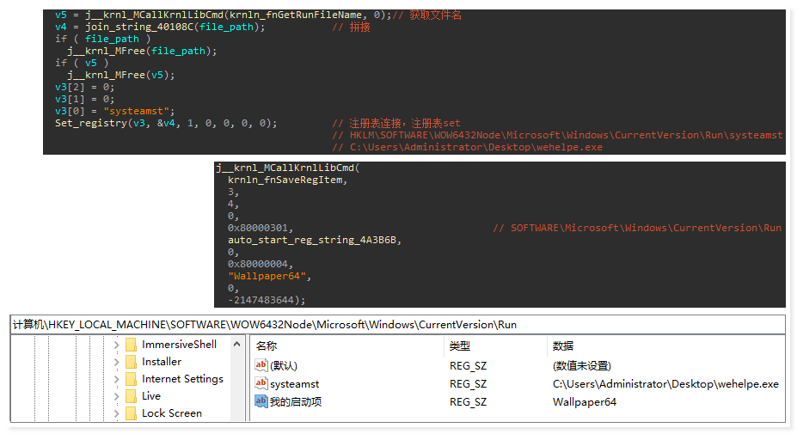Click the Internet Settings folder icon

tap(131, 379)
